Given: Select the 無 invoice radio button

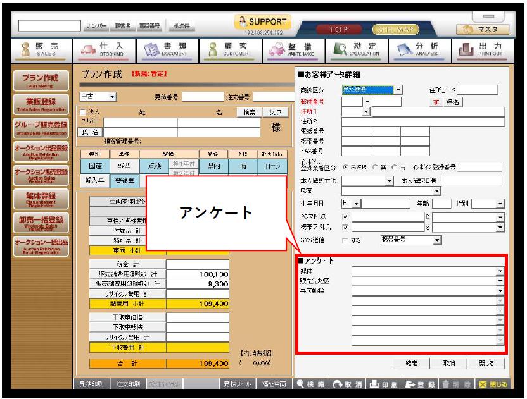Looking at the screenshot, I should [375, 167].
